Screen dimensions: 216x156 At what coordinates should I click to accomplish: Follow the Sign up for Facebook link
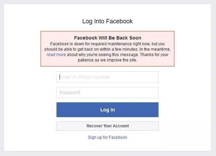tap(107, 137)
